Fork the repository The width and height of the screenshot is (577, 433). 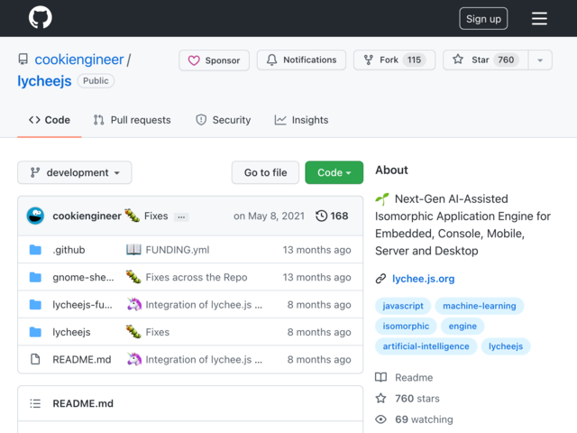[394, 60]
